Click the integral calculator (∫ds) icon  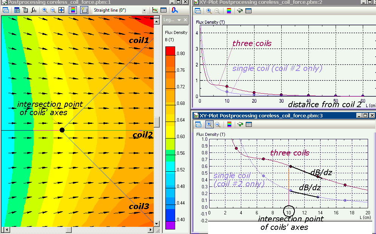pos(34,10)
